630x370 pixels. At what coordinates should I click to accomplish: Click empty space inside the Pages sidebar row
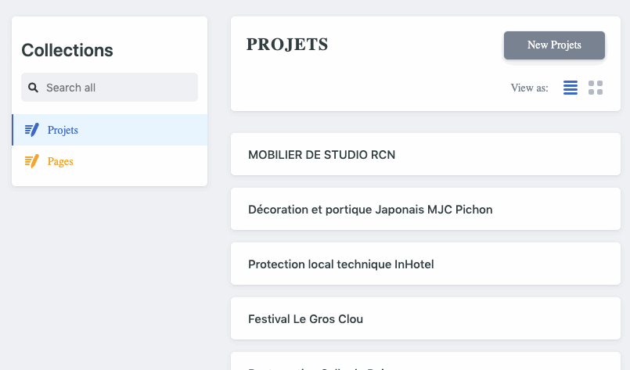(x=145, y=161)
